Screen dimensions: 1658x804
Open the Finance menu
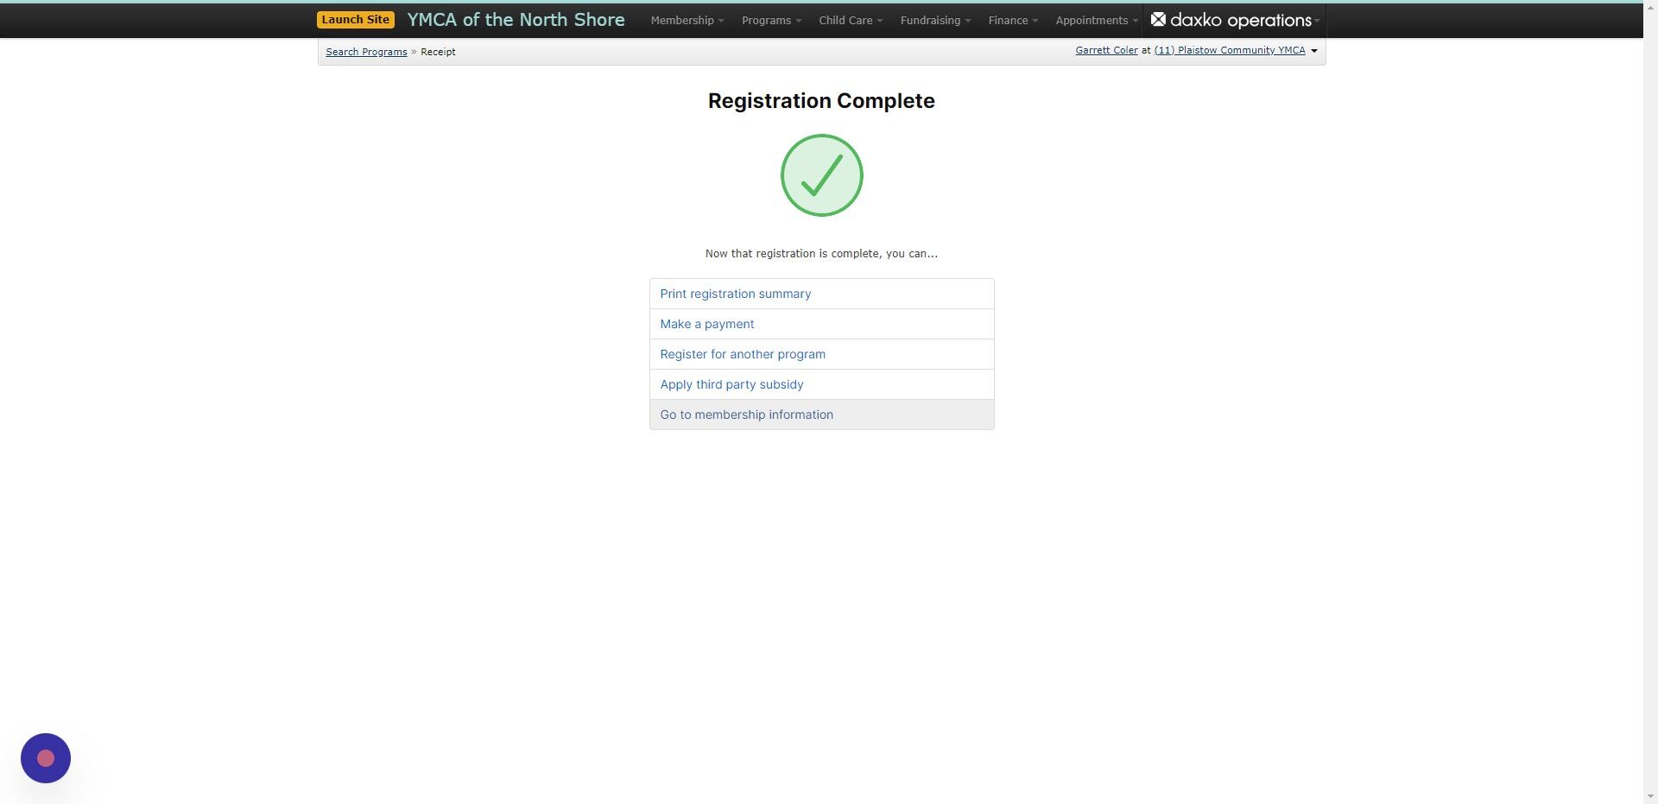point(1013,21)
